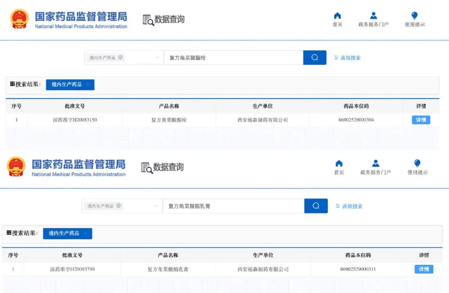Viewport: 449px width, 293px height.
Task: Open lower 高级搜索 advanced search
Action: pyautogui.click(x=349, y=206)
